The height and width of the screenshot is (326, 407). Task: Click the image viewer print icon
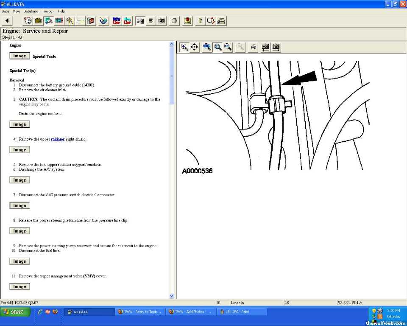tap(253, 47)
